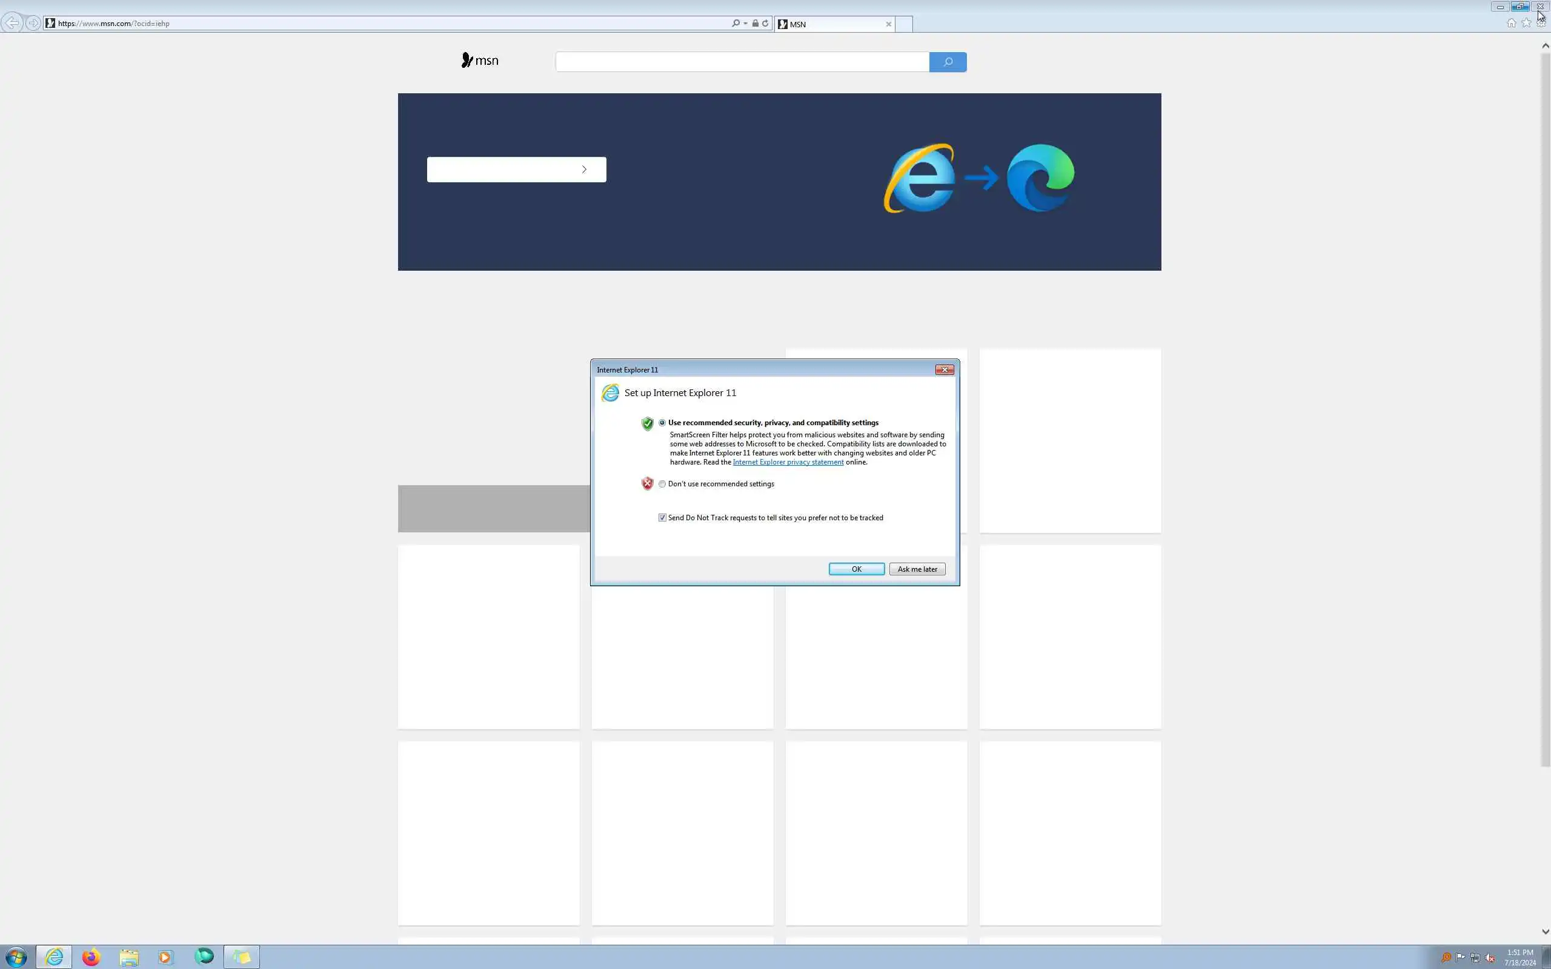Image resolution: width=1551 pixels, height=969 pixels.
Task: Click the browser Back arrow button
Action: click(12, 23)
